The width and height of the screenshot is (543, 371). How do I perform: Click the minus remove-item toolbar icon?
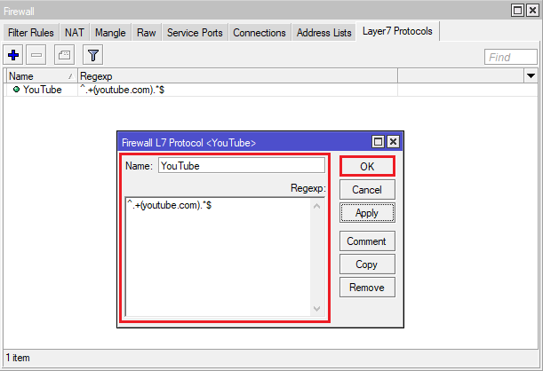[x=36, y=55]
